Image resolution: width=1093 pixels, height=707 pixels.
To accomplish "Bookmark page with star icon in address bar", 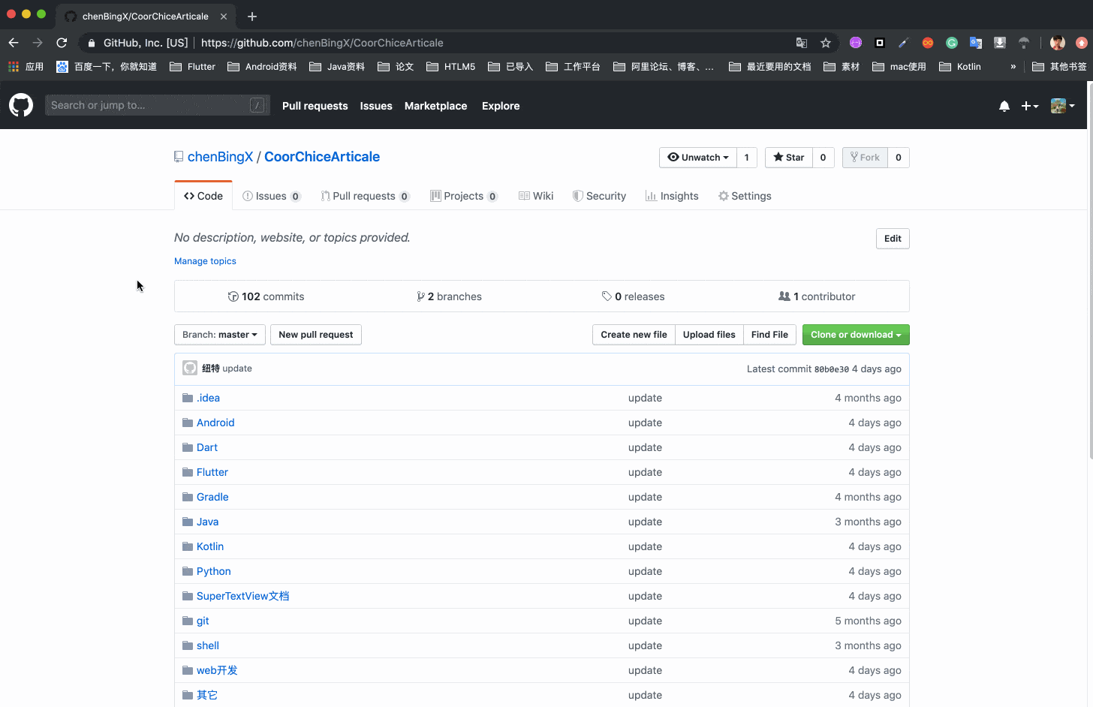I will point(826,43).
